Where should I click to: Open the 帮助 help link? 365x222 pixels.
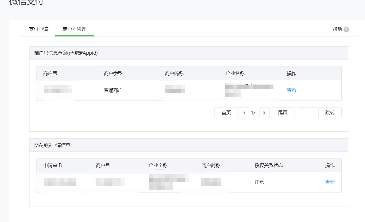(337, 29)
